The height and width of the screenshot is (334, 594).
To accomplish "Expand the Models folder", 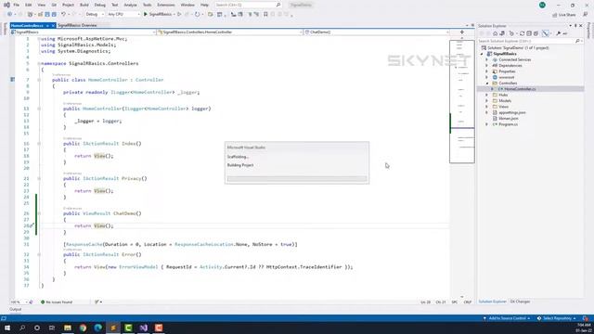I will [487, 101].
